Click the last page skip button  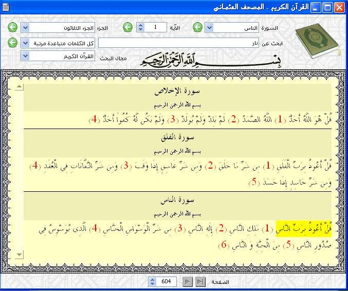[200, 282]
